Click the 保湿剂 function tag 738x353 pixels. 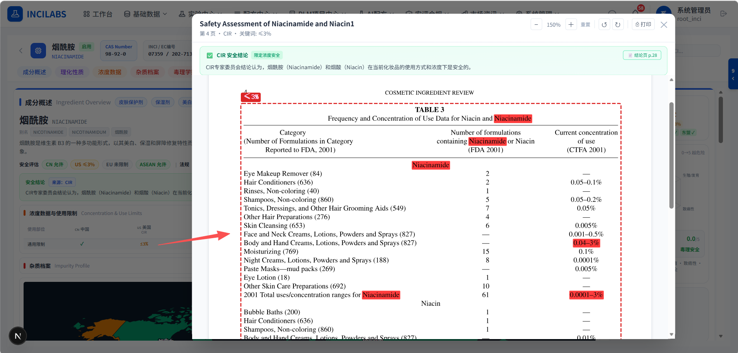click(x=163, y=102)
